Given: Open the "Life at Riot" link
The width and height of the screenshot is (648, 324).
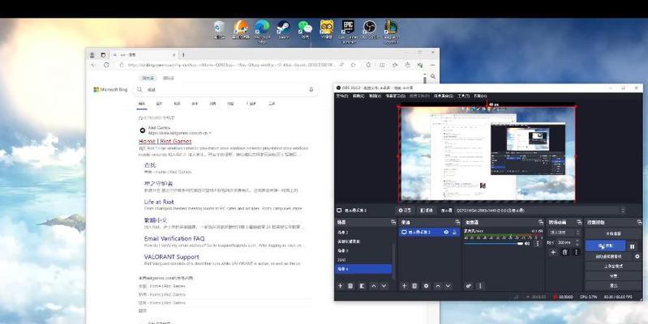Looking at the screenshot, I should click(x=159, y=202).
